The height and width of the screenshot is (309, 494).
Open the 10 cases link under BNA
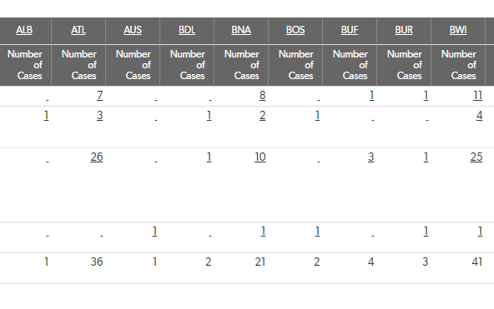pos(260,157)
